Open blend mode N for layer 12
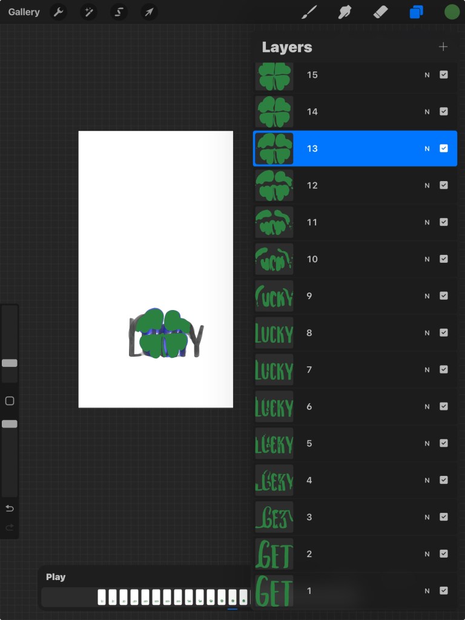Viewport: 465px width, 620px height. [x=427, y=185]
